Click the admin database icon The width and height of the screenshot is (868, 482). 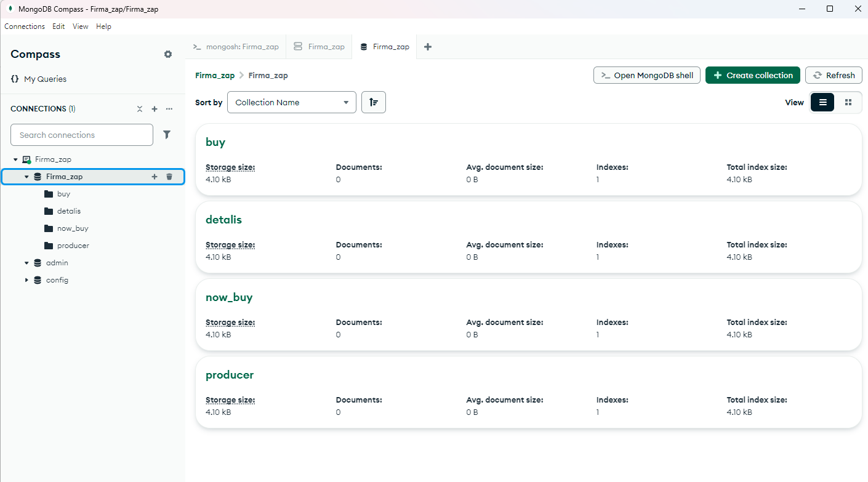tap(38, 263)
